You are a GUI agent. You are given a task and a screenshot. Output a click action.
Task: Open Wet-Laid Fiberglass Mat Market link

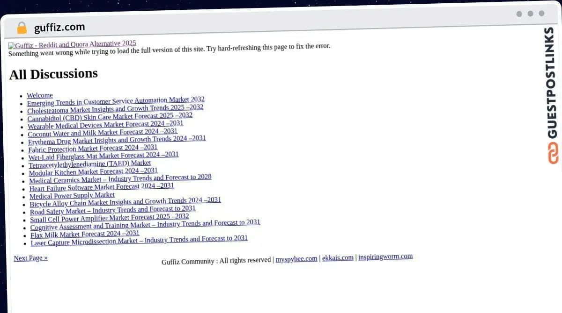[x=104, y=156]
